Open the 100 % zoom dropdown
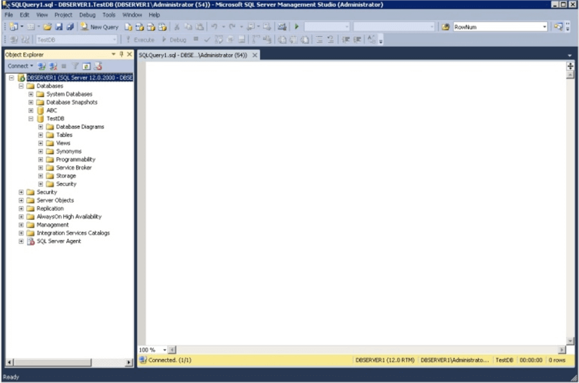 (x=164, y=350)
